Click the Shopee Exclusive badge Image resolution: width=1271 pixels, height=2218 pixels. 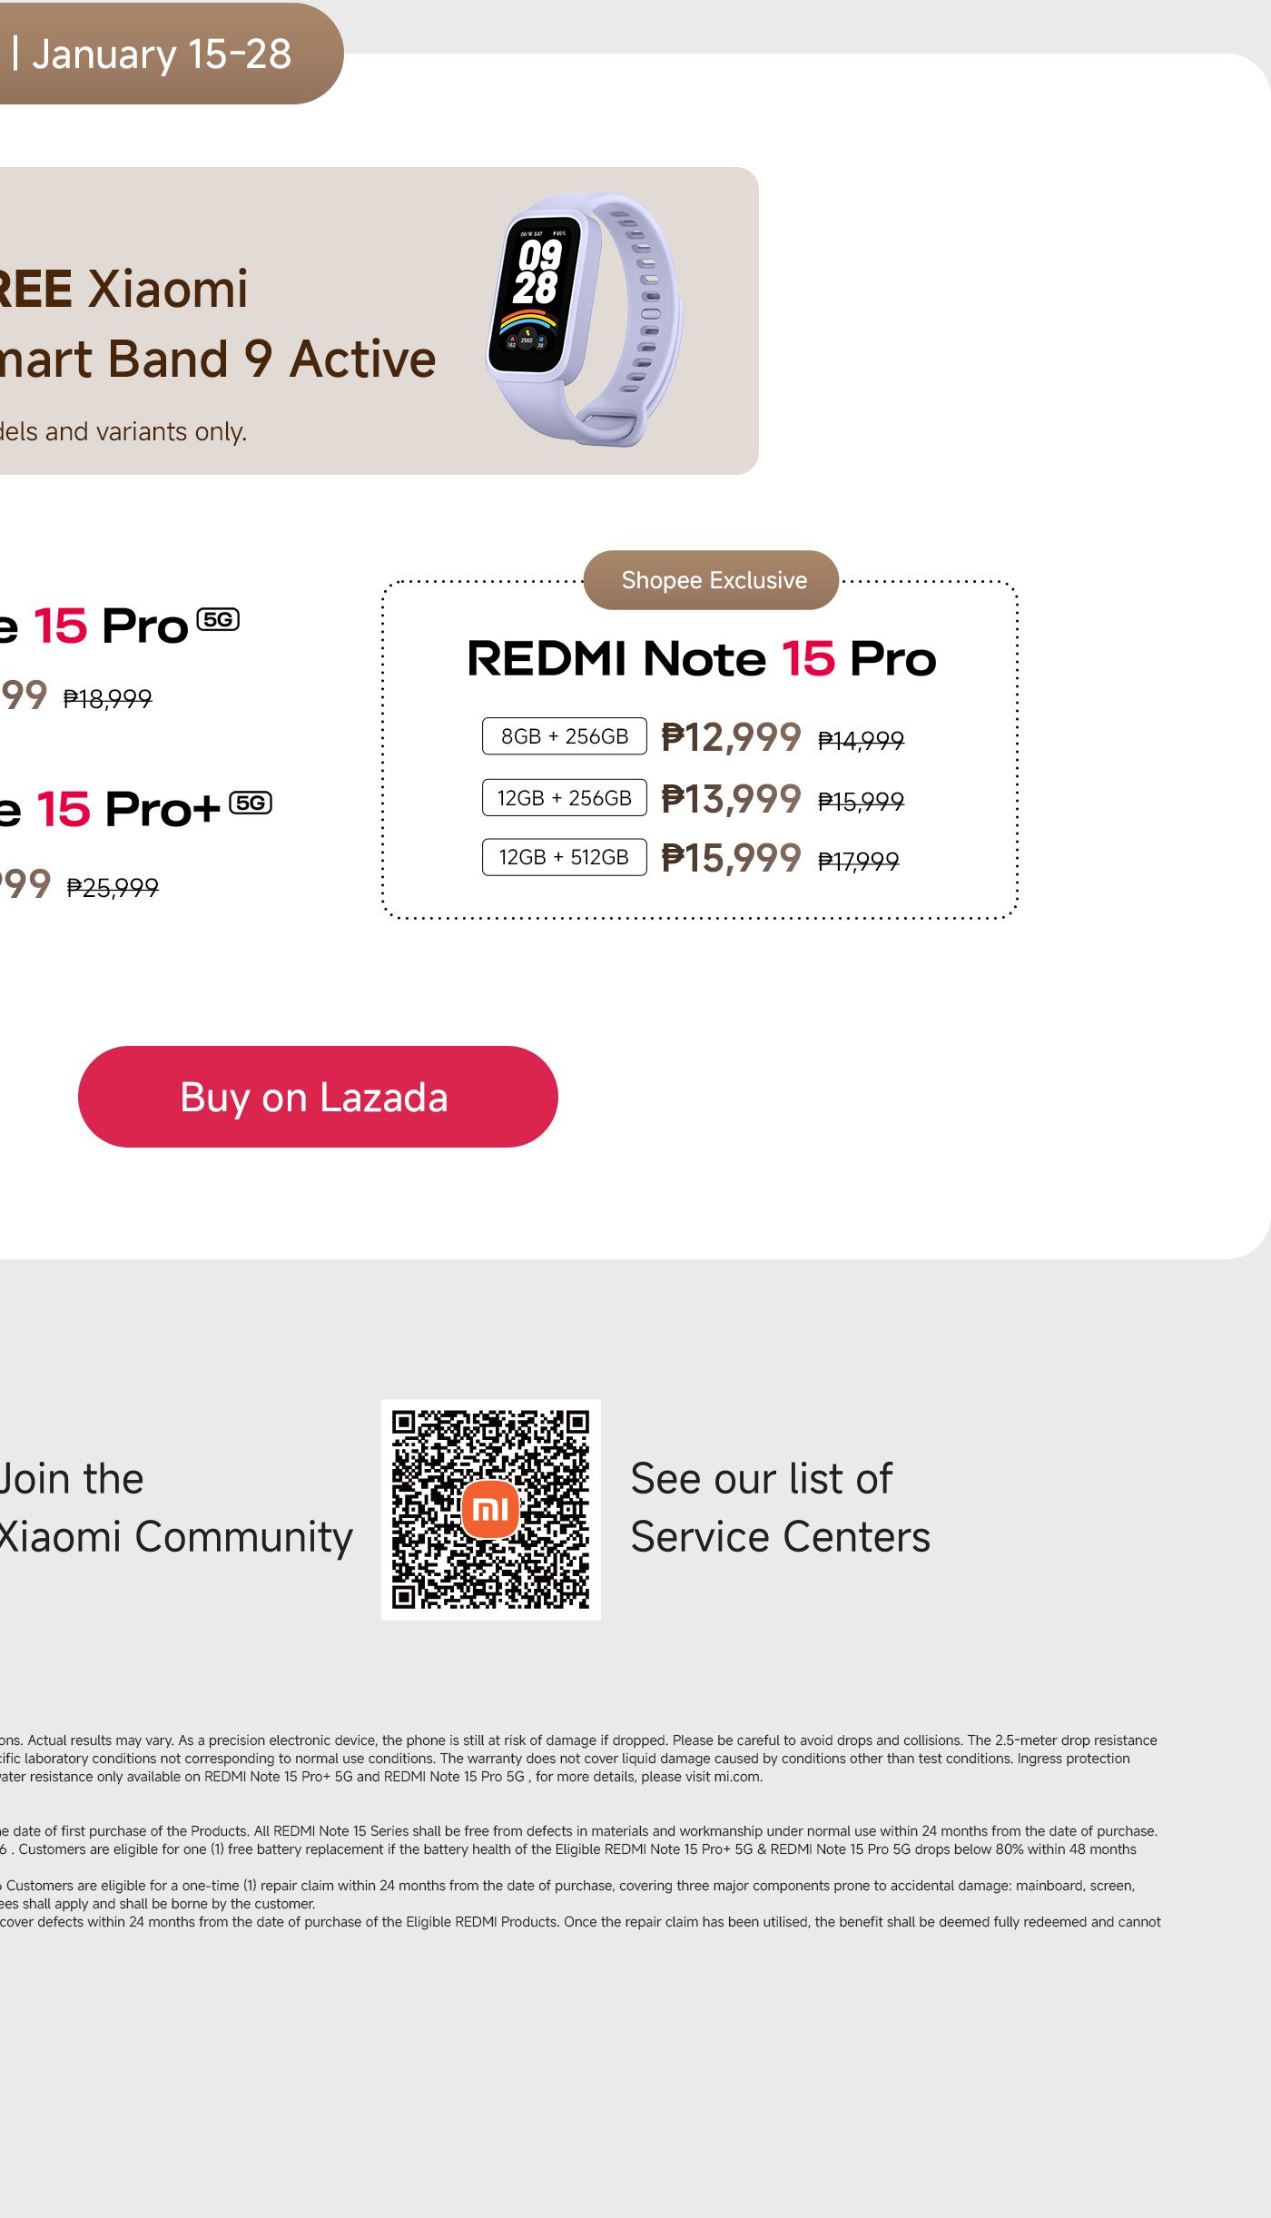tap(713, 580)
